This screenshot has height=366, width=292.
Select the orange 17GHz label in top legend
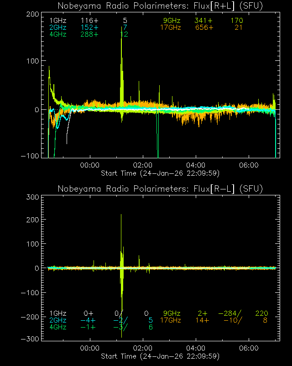(170, 27)
